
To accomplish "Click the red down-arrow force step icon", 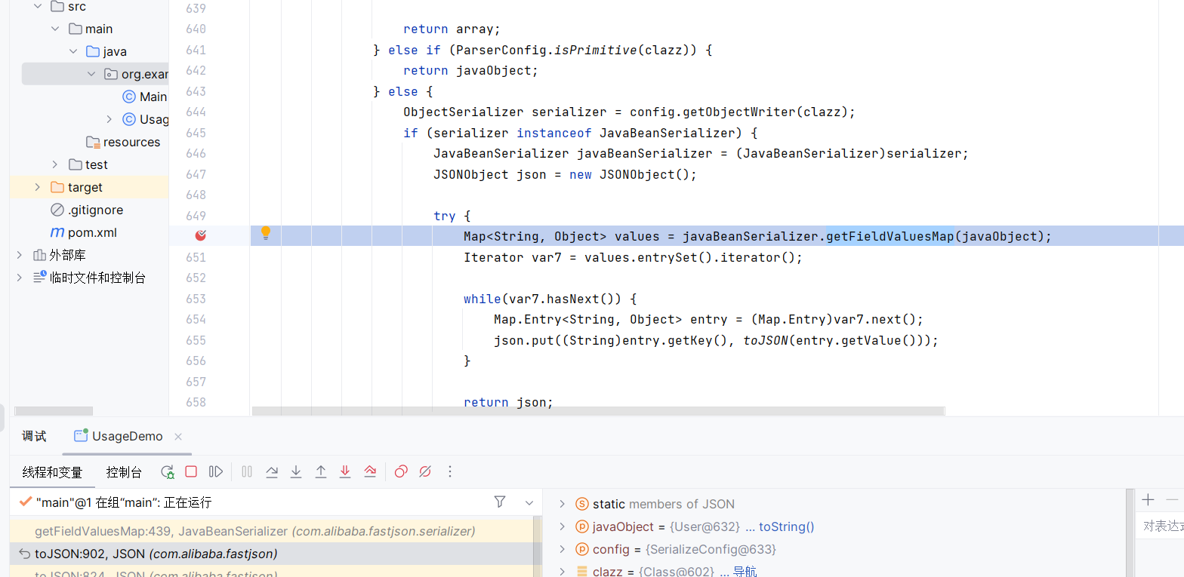I will pyautogui.click(x=345, y=471).
